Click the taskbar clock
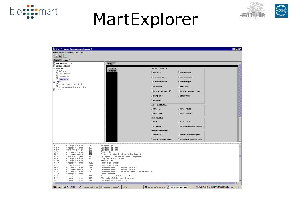The image size is (295, 221). [235, 187]
